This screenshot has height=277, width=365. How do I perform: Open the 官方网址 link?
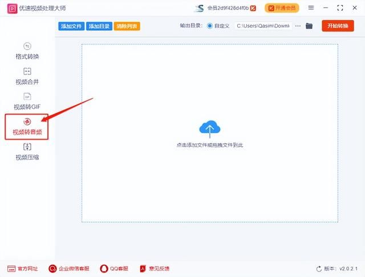tap(23, 268)
